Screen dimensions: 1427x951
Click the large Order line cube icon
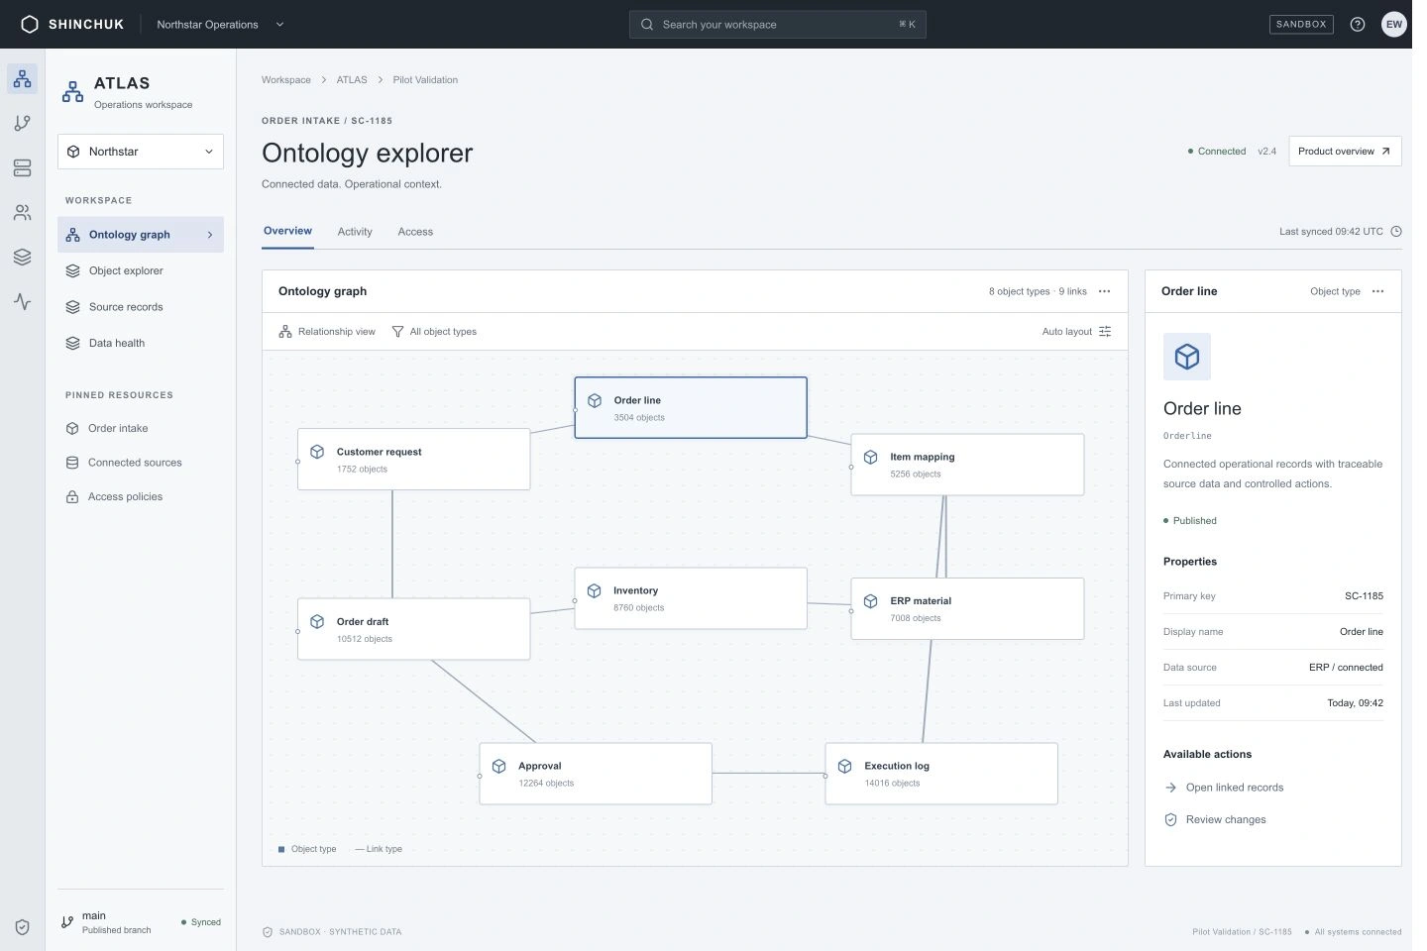click(1187, 357)
